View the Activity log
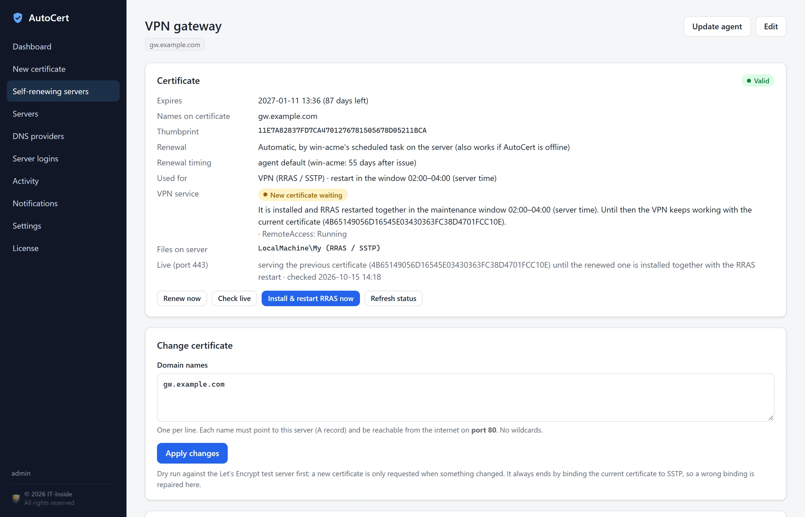 coord(63,181)
